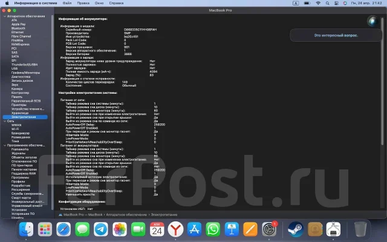
Task: Open System Preferences with badge
Action: click(269, 229)
